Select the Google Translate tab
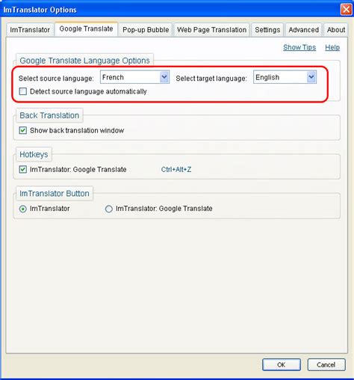Viewport: 354px width, 380px height. coord(86,29)
